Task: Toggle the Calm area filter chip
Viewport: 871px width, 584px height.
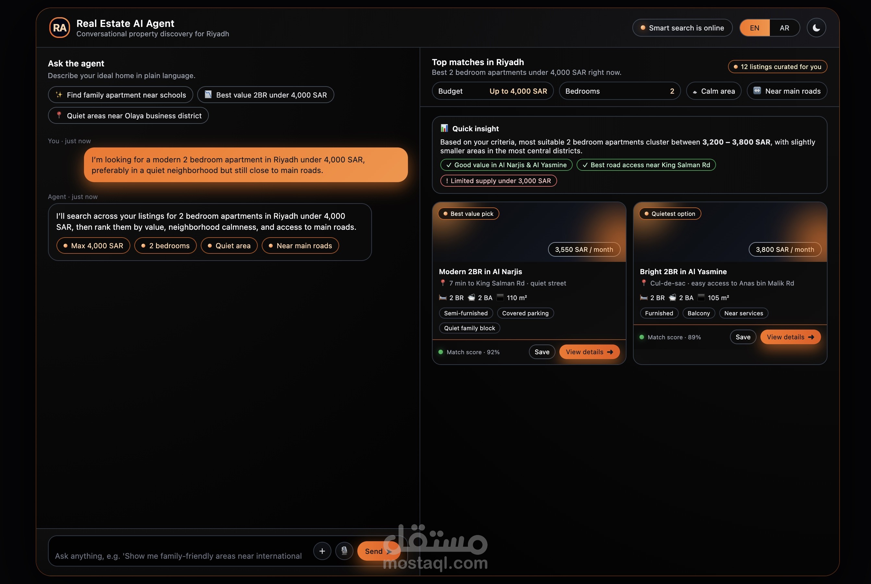Action: (x=713, y=91)
